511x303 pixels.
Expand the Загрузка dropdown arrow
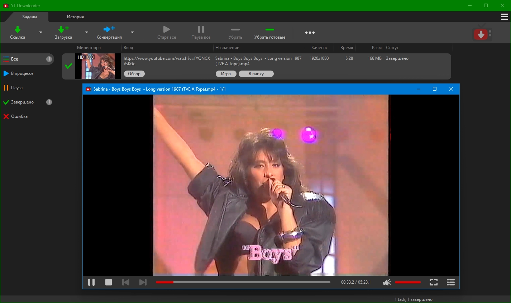[86, 33]
